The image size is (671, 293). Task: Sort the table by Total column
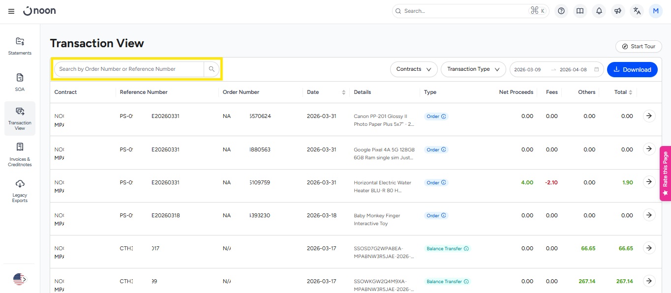(x=631, y=92)
